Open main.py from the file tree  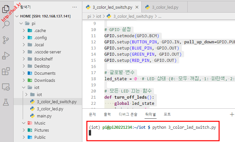(44, 116)
